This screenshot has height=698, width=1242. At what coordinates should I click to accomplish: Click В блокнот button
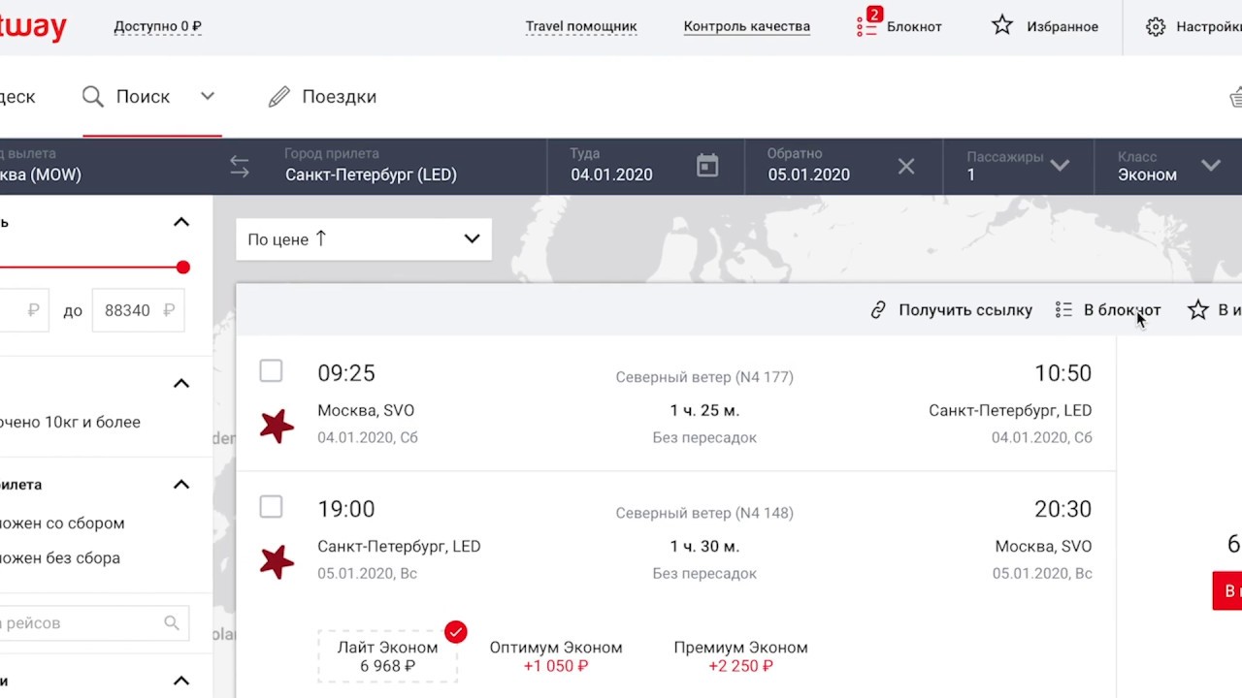click(x=1108, y=310)
